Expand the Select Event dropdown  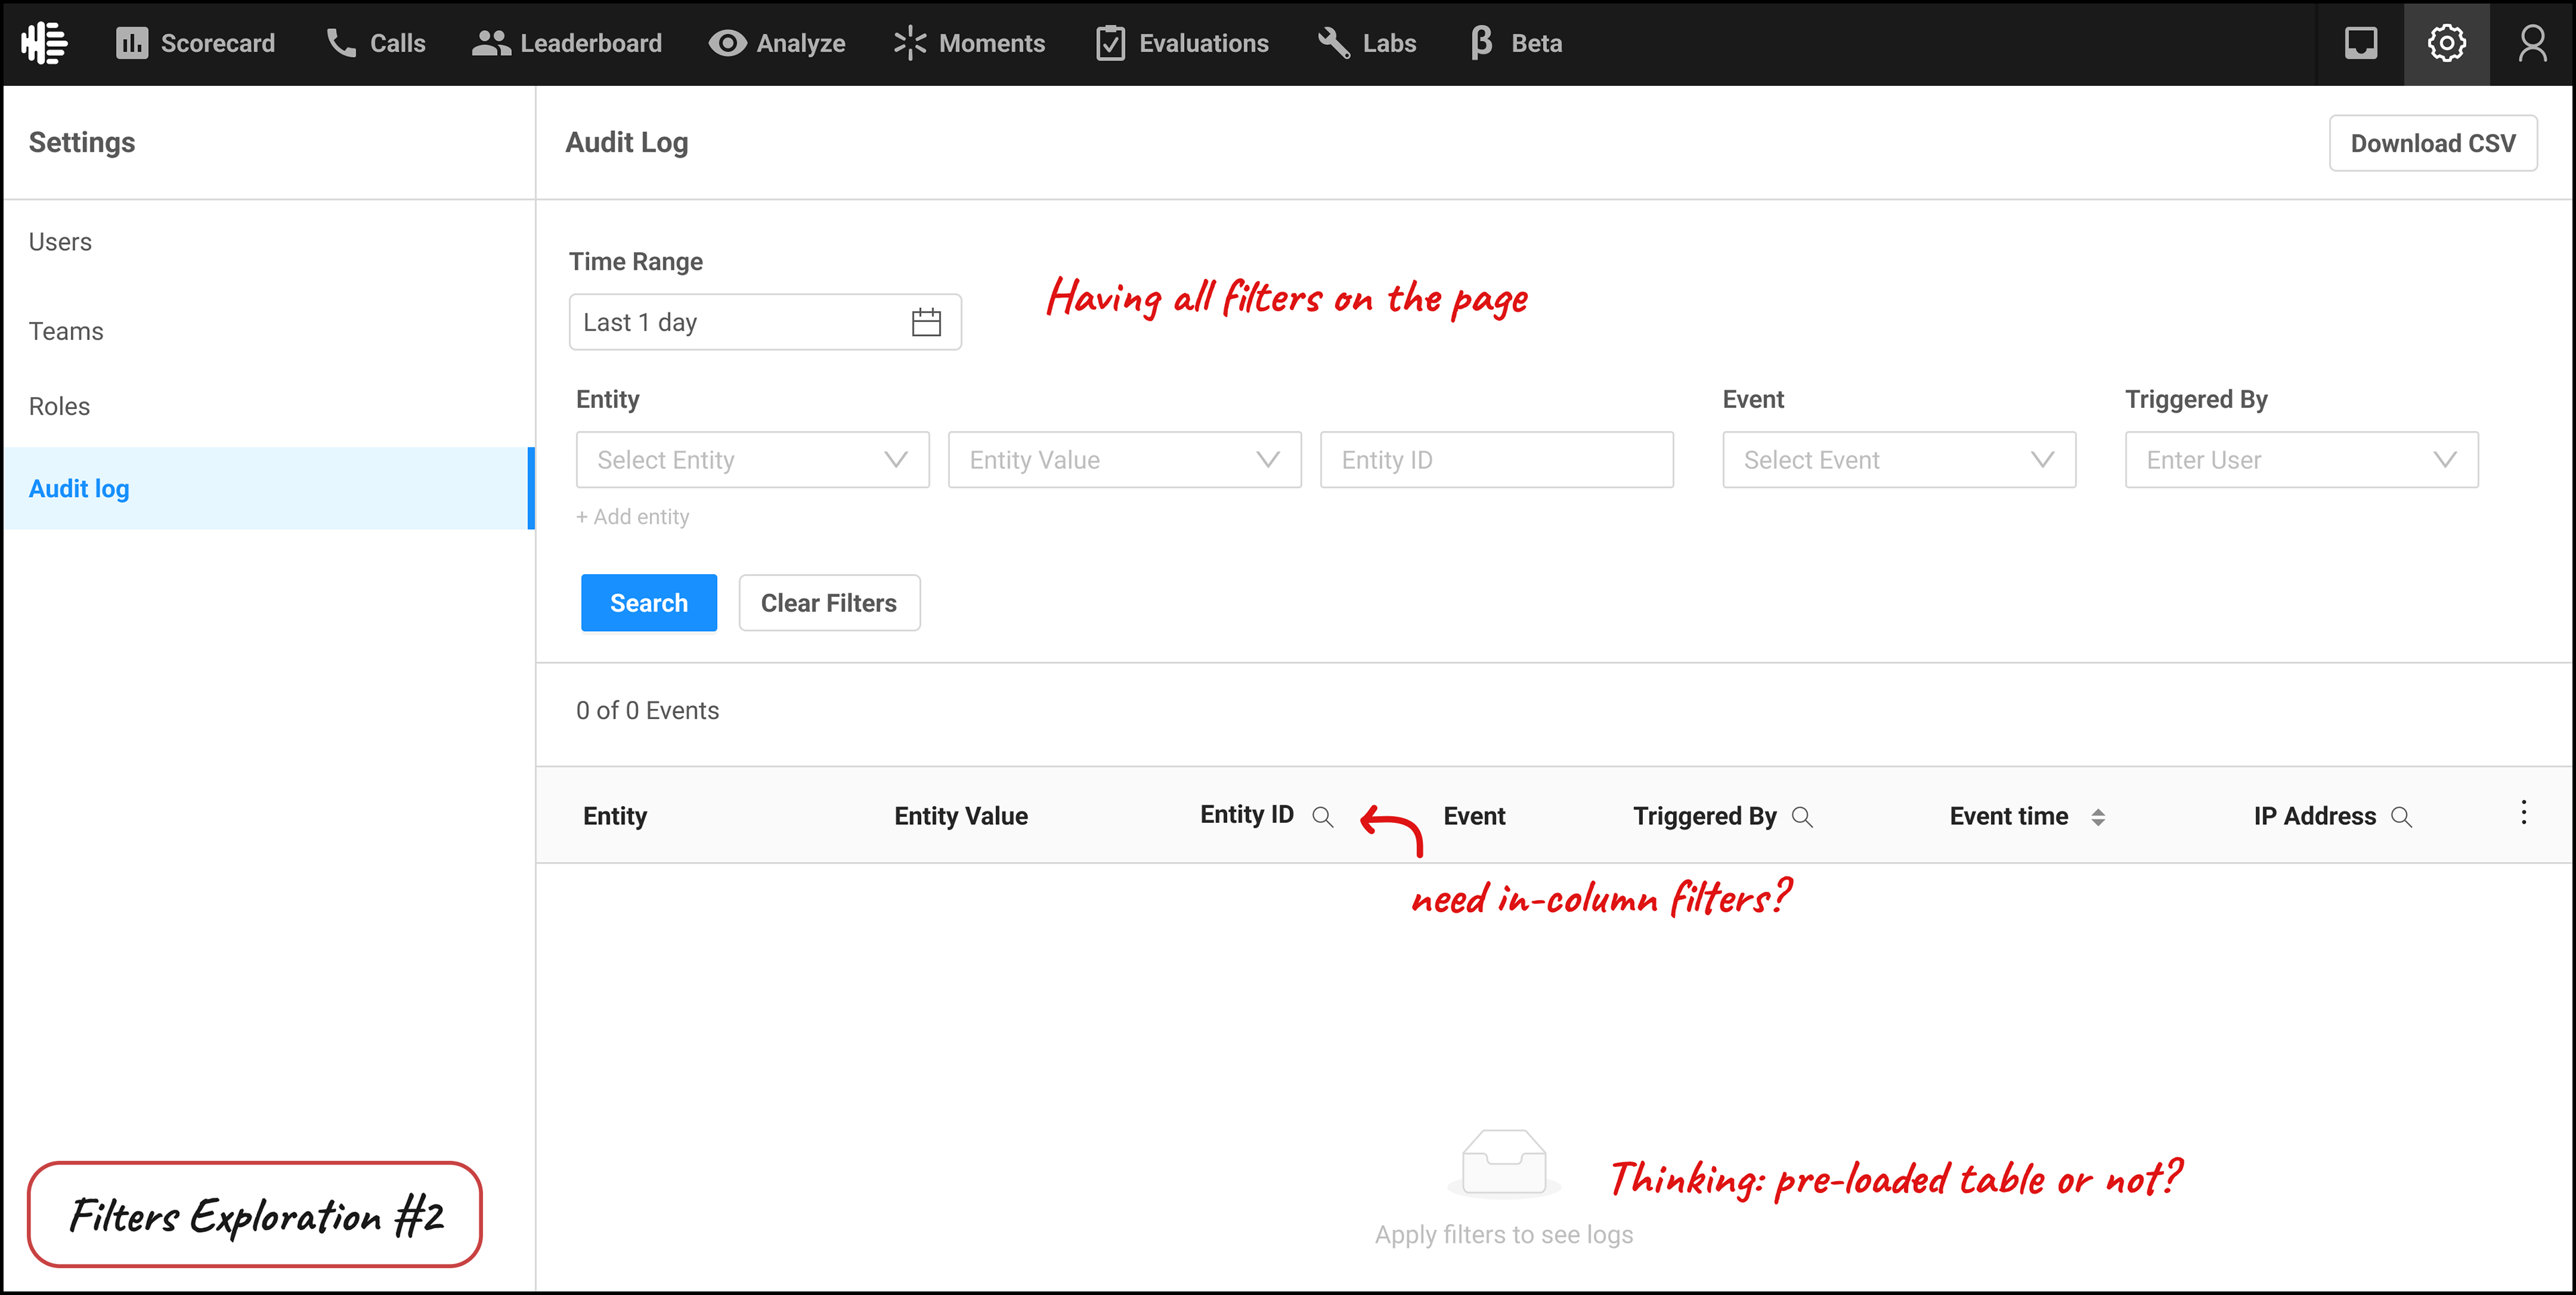coord(1898,460)
